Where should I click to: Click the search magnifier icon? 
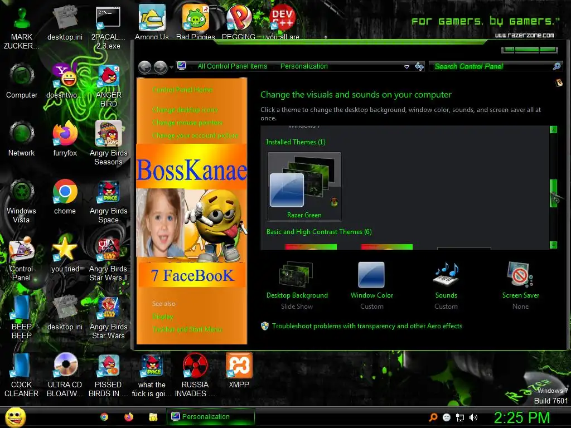[557, 66]
